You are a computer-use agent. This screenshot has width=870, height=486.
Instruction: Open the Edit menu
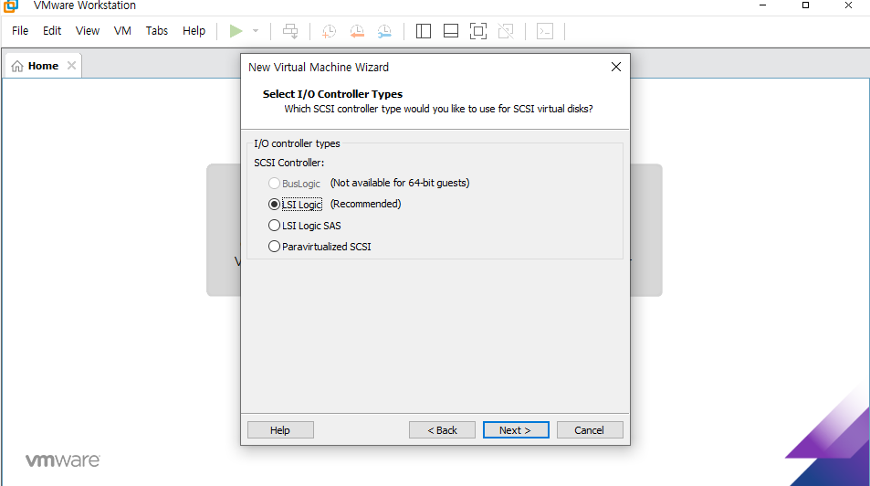[52, 30]
